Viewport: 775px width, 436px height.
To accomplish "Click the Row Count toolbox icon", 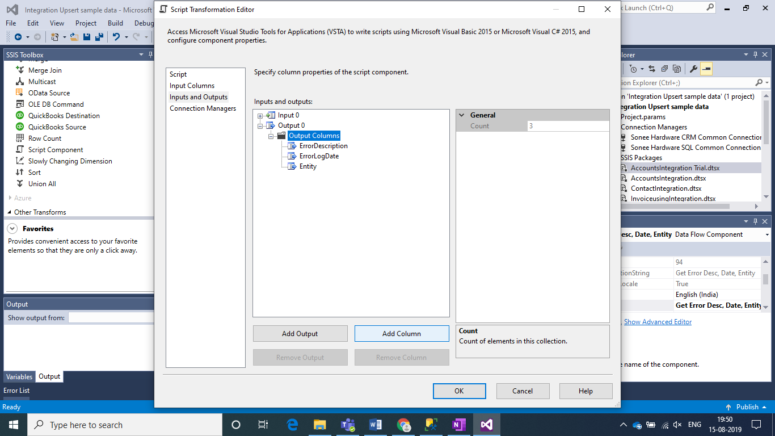I will 20,139.
